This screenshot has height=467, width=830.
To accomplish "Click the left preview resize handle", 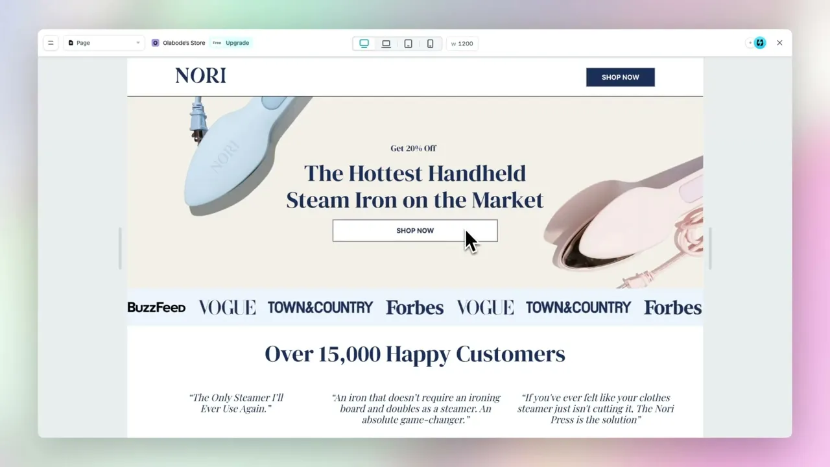I will click(120, 248).
